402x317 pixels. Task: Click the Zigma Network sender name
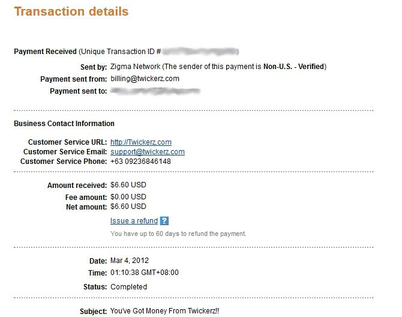coord(136,67)
